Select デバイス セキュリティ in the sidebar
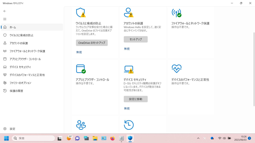This screenshot has height=143, width=255. (x=32, y=67)
